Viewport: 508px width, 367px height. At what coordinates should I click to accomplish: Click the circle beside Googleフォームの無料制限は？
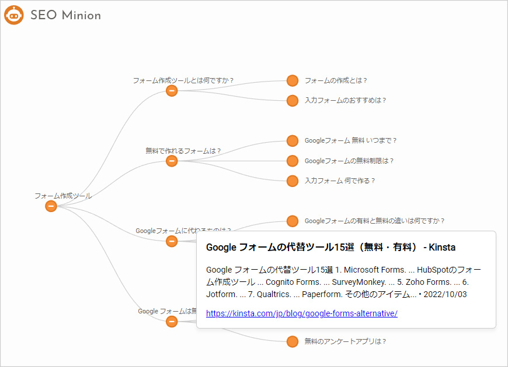(292, 161)
